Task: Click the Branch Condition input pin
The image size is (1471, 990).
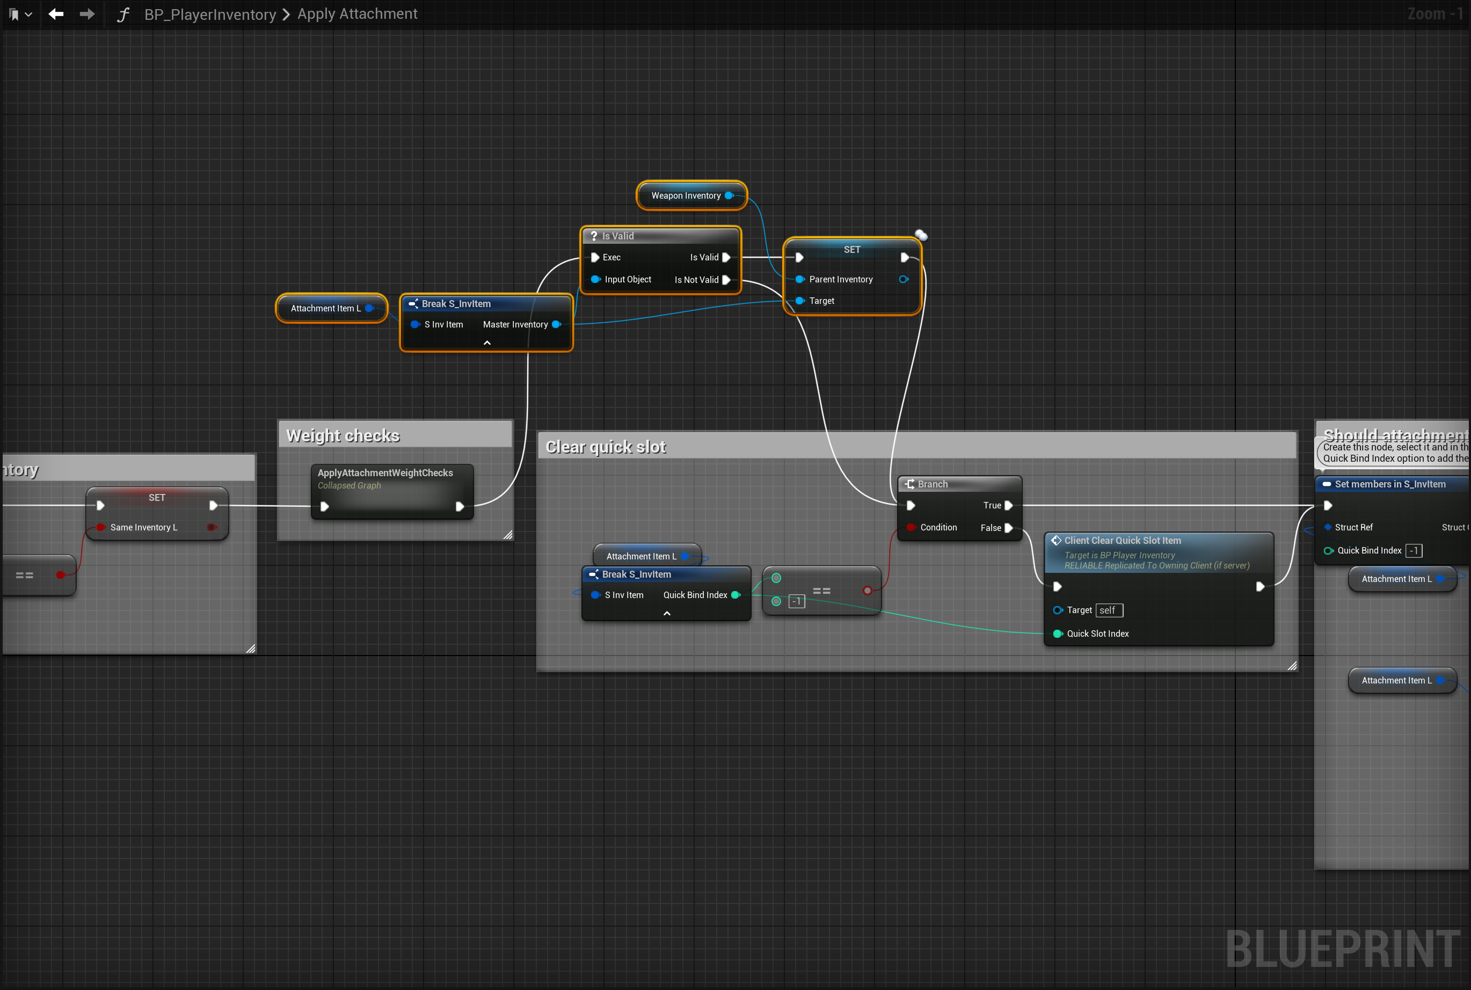Action: click(911, 527)
